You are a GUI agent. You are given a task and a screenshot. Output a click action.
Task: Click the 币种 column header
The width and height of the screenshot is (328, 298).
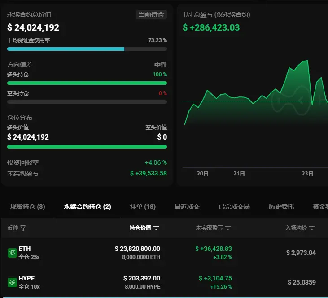coord(13,228)
